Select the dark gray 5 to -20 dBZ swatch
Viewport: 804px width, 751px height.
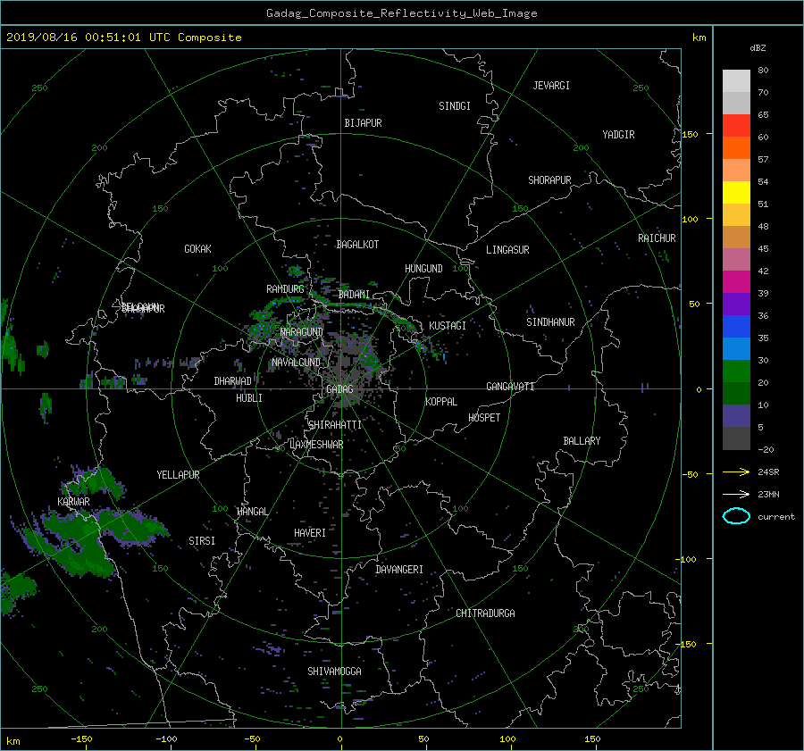pos(736,438)
